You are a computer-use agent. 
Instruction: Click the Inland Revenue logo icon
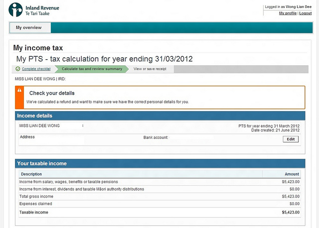tap(16, 9)
